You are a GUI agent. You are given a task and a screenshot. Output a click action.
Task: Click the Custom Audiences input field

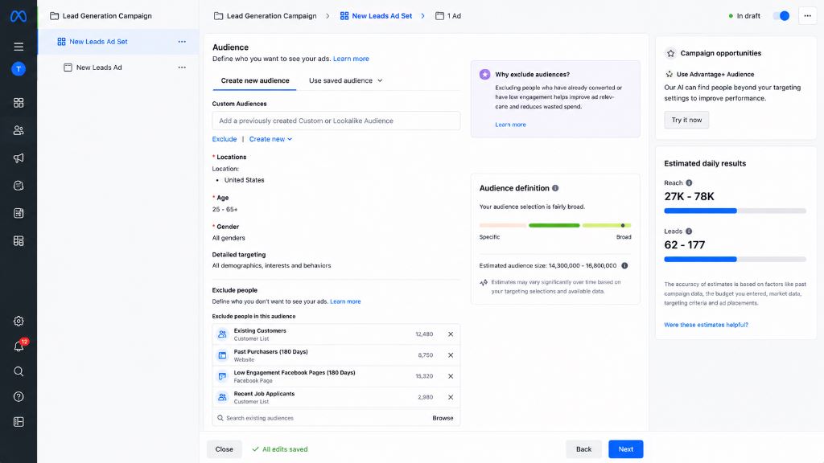tap(336, 121)
